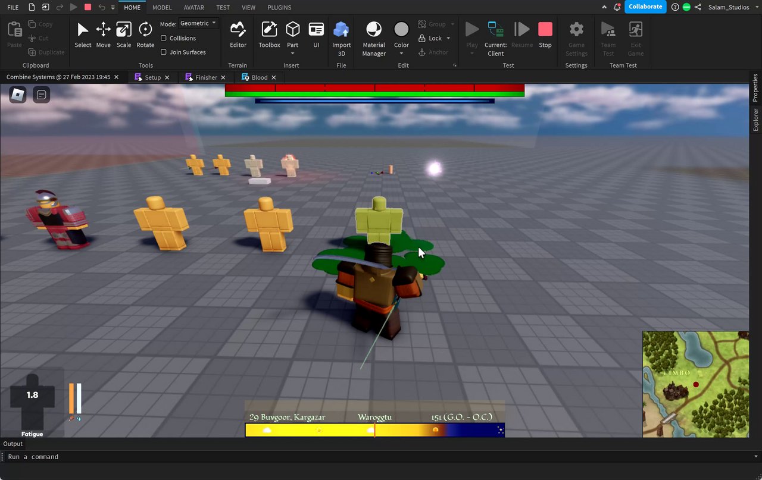
Task: Close the Combine Systems document tab
Action: (x=117, y=77)
